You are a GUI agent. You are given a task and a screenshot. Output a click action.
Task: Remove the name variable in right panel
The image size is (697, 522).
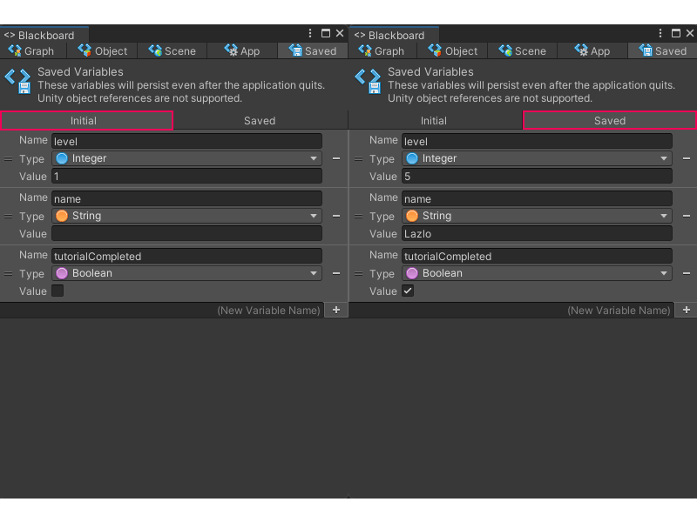point(687,216)
